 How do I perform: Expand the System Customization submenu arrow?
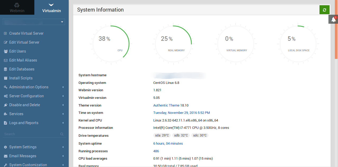coord(63,165)
